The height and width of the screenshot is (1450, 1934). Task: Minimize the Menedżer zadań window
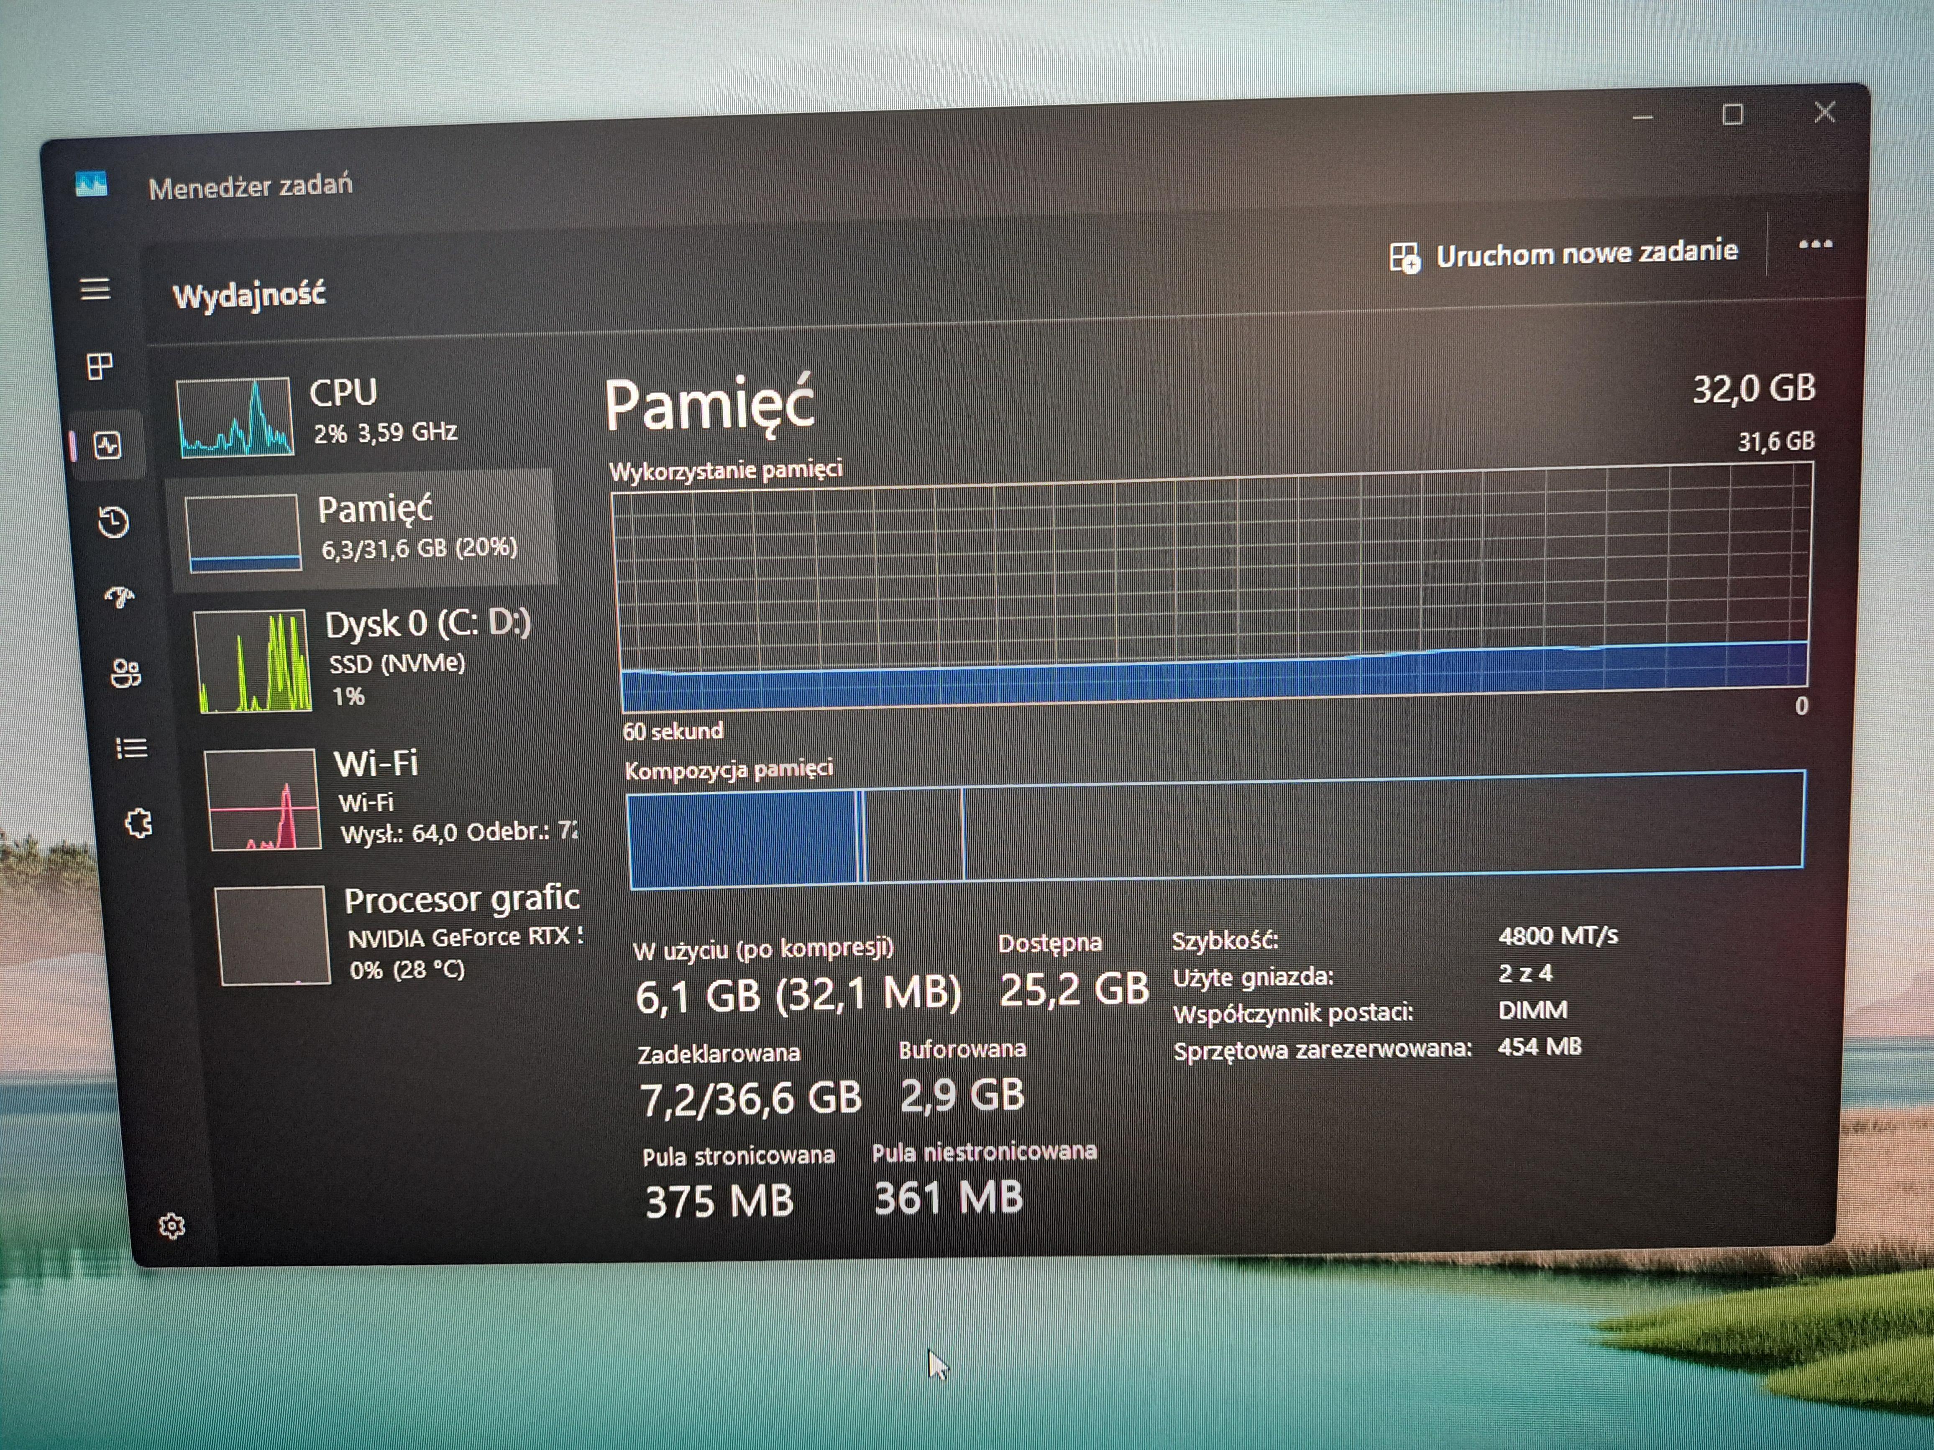[x=1642, y=117]
